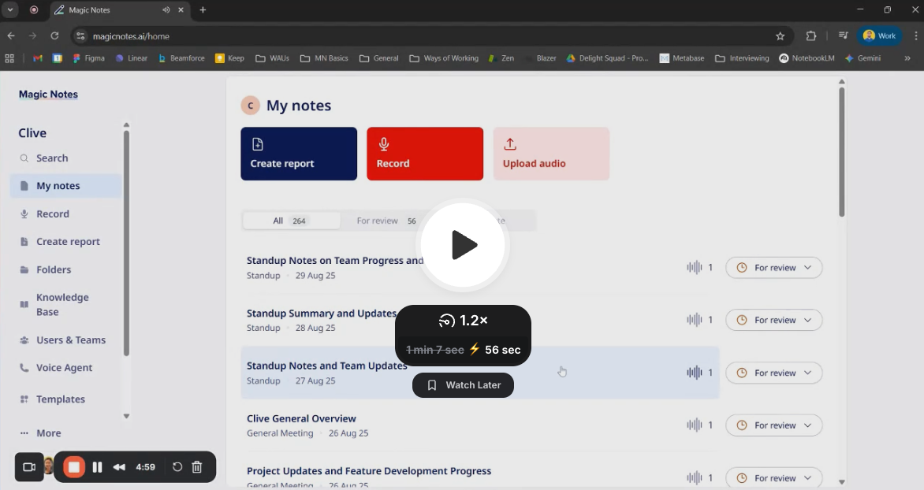The image size is (924, 490).
Task: Select the Record option in the sidebar
Action: pyautogui.click(x=53, y=213)
